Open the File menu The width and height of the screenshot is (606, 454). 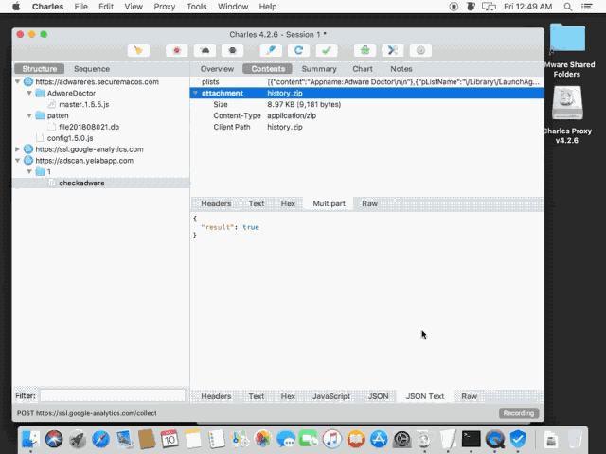[x=80, y=7]
